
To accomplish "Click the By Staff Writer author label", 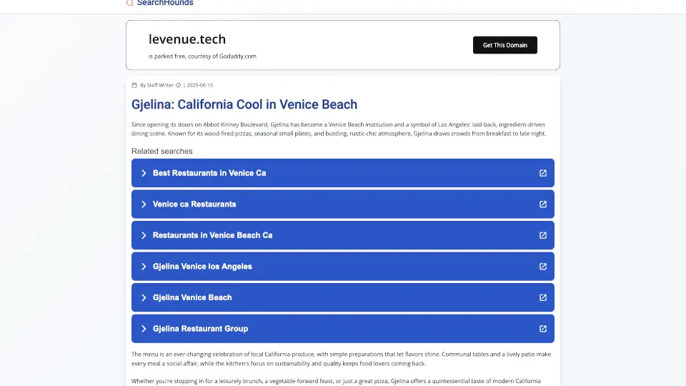I will [x=156, y=85].
